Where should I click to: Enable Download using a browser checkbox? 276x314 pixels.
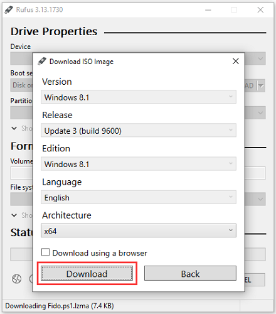[x=45, y=252]
